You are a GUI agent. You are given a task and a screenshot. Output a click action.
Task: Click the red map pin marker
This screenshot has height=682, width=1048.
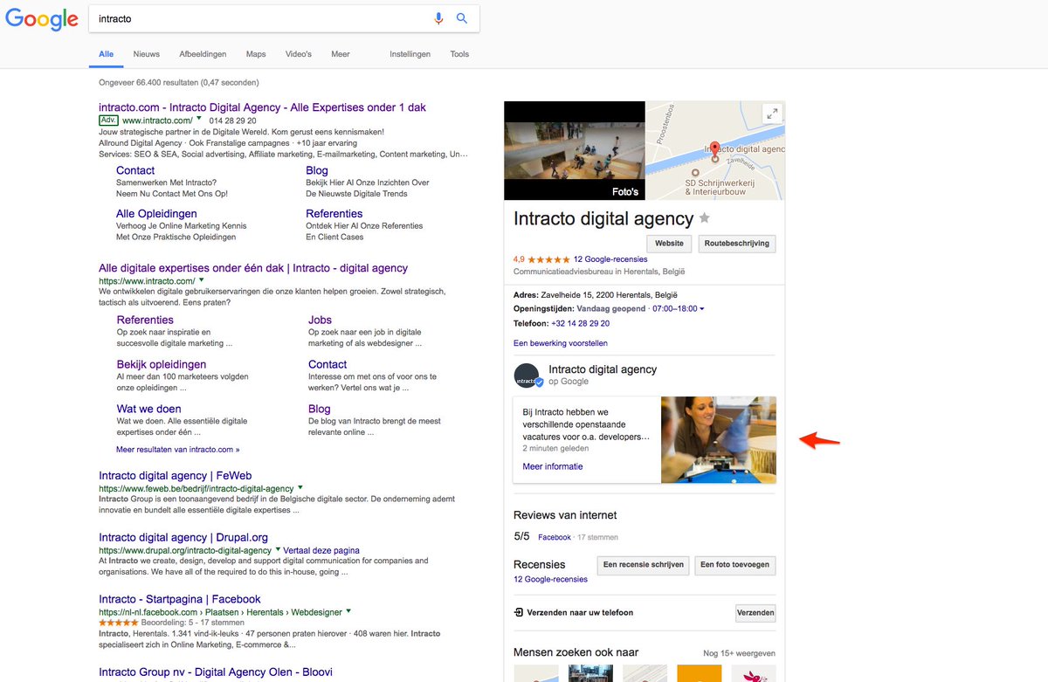click(714, 148)
